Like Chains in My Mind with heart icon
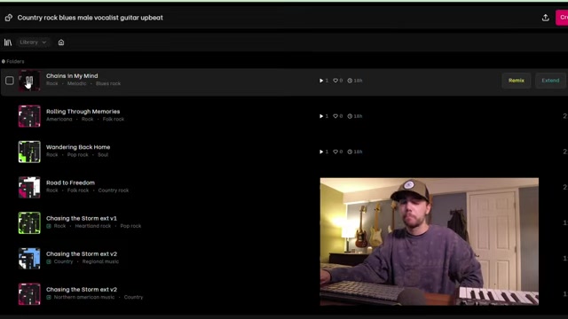 click(x=335, y=81)
